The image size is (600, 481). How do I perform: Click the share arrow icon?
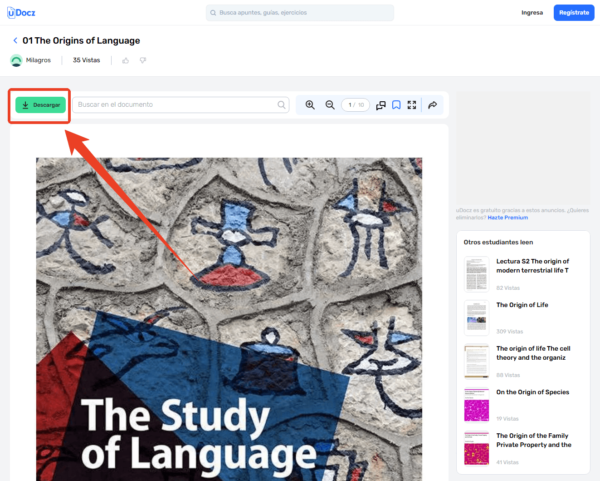pyautogui.click(x=433, y=105)
